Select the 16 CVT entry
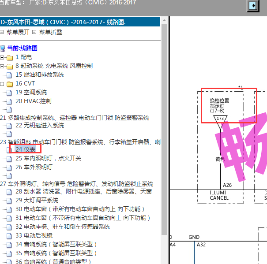The image size is (267, 264). tap(25, 84)
